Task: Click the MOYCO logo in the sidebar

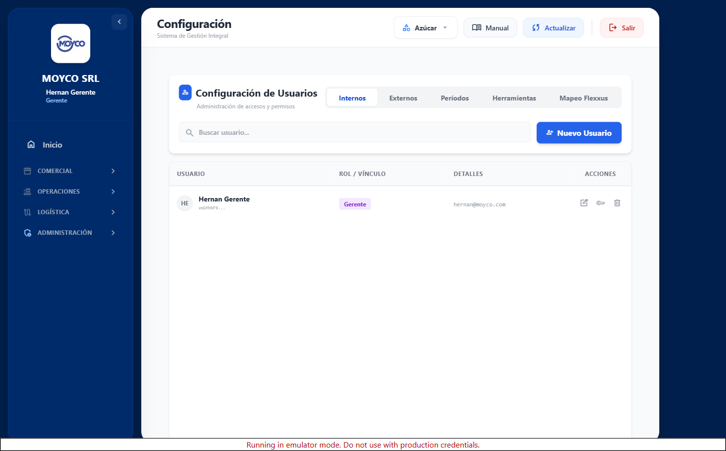Action: (x=71, y=44)
